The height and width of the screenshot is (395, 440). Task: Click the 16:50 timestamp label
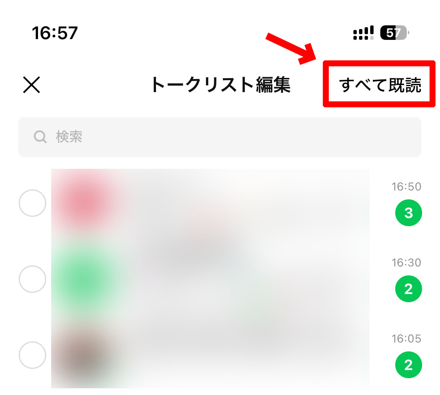[x=406, y=187]
